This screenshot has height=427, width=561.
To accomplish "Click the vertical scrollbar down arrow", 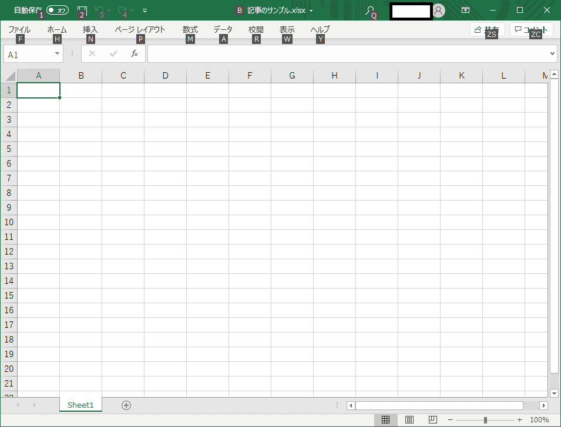I will point(554,393).
